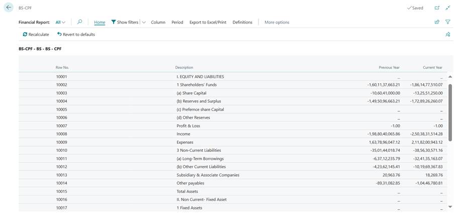Viewport: 454px width, 216px height.
Task: Select the Shareholders' Funds previous year amount
Action: click(x=384, y=85)
